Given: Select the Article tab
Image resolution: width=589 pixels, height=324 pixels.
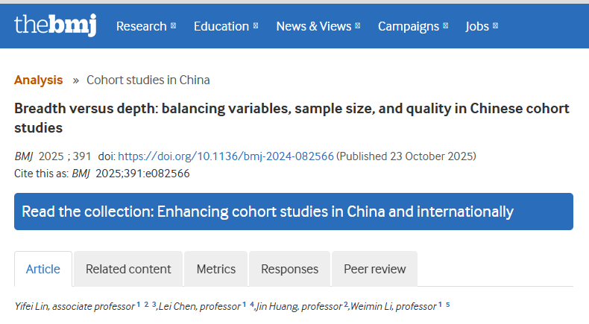Looking at the screenshot, I should tap(43, 269).
